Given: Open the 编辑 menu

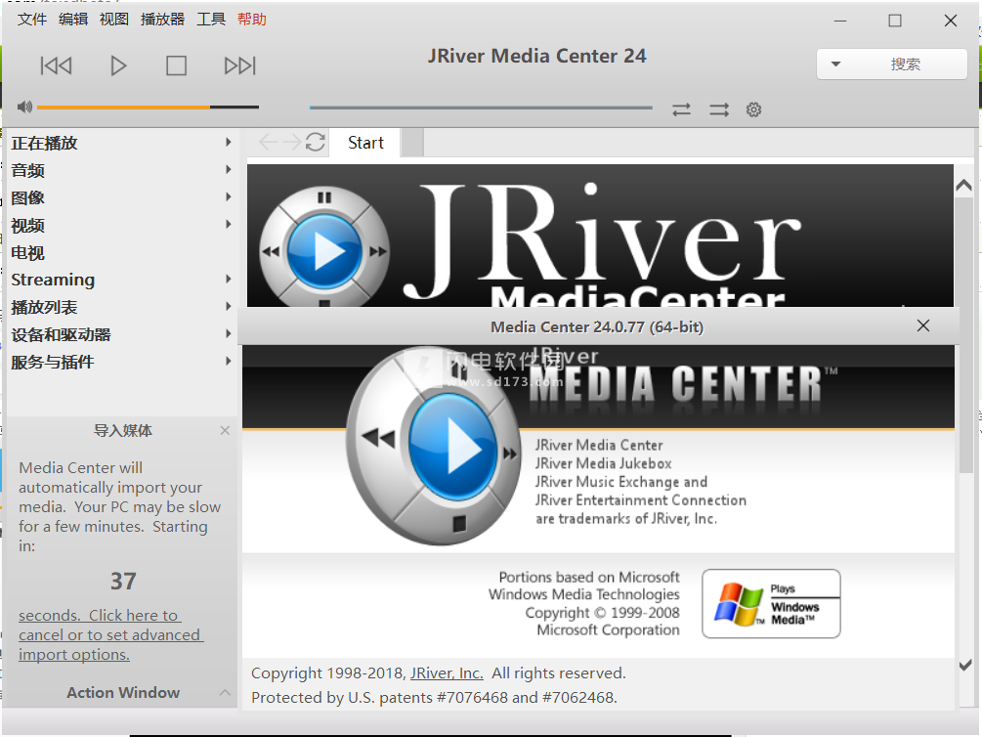Looking at the screenshot, I should [73, 20].
